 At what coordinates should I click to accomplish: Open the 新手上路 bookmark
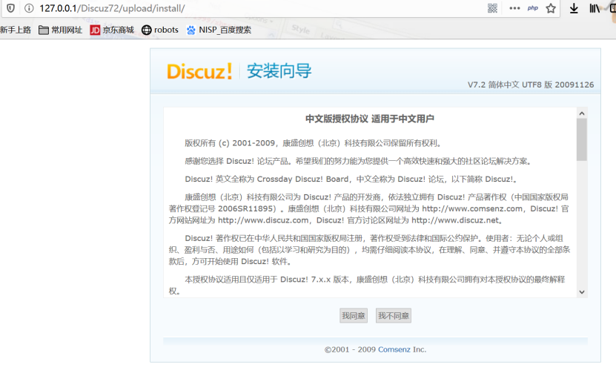[16, 30]
